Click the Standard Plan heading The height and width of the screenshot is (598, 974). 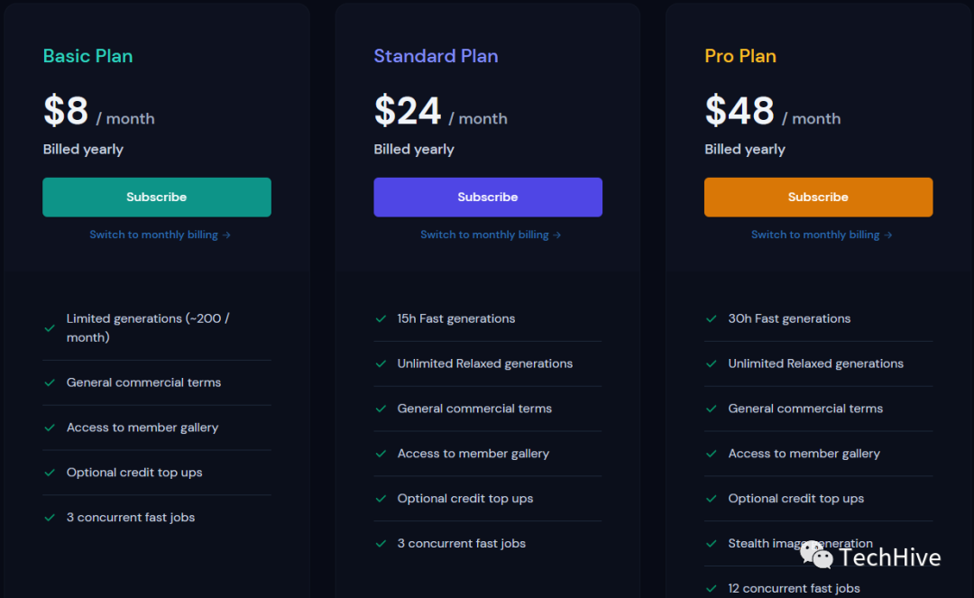coord(436,56)
